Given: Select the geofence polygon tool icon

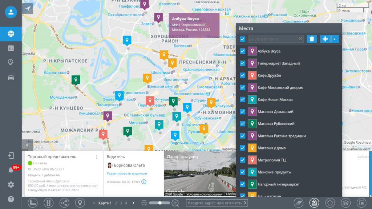Looking at the screenshot, I should tap(330, 203).
